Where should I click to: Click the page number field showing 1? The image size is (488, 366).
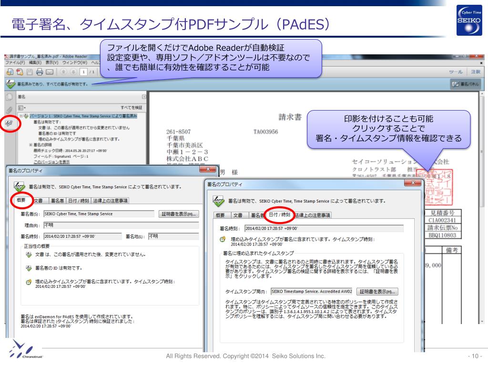pos(83,72)
